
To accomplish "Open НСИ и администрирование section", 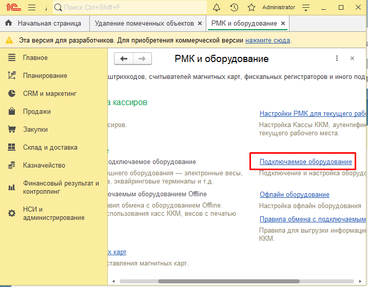I will coord(53,213).
